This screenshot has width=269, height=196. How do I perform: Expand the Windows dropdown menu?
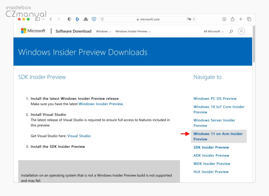(x=104, y=31)
